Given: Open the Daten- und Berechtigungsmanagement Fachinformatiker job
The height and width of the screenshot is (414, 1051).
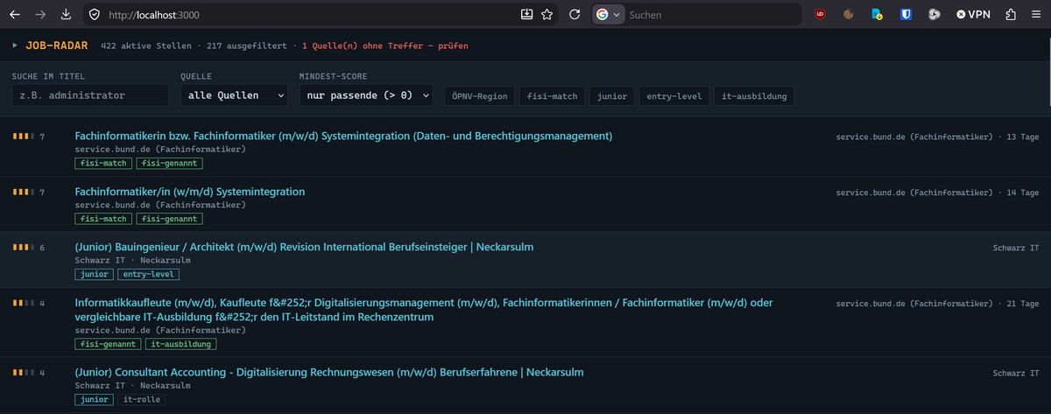Looking at the screenshot, I should click(343, 136).
